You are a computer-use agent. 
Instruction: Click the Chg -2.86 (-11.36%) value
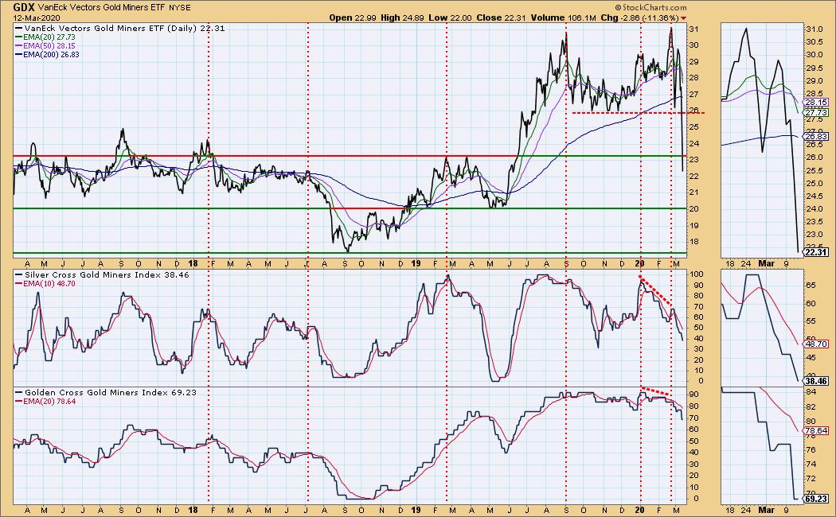click(640, 17)
